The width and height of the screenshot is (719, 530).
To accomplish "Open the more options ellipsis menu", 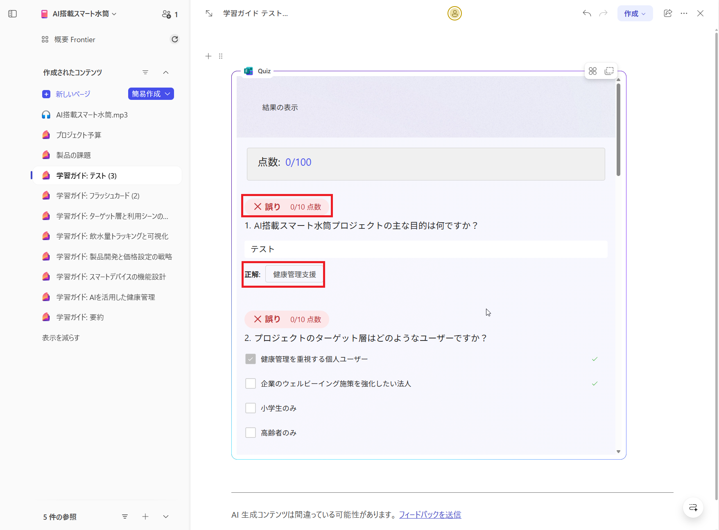I will (684, 13).
